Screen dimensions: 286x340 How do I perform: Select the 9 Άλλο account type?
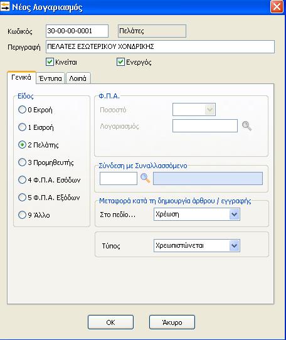click(x=22, y=215)
